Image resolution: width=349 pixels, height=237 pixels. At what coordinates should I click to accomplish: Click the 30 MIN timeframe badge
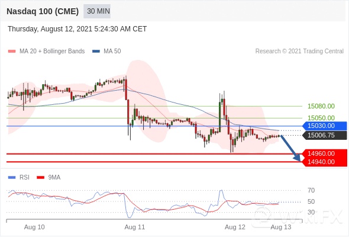tap(97, 11)
